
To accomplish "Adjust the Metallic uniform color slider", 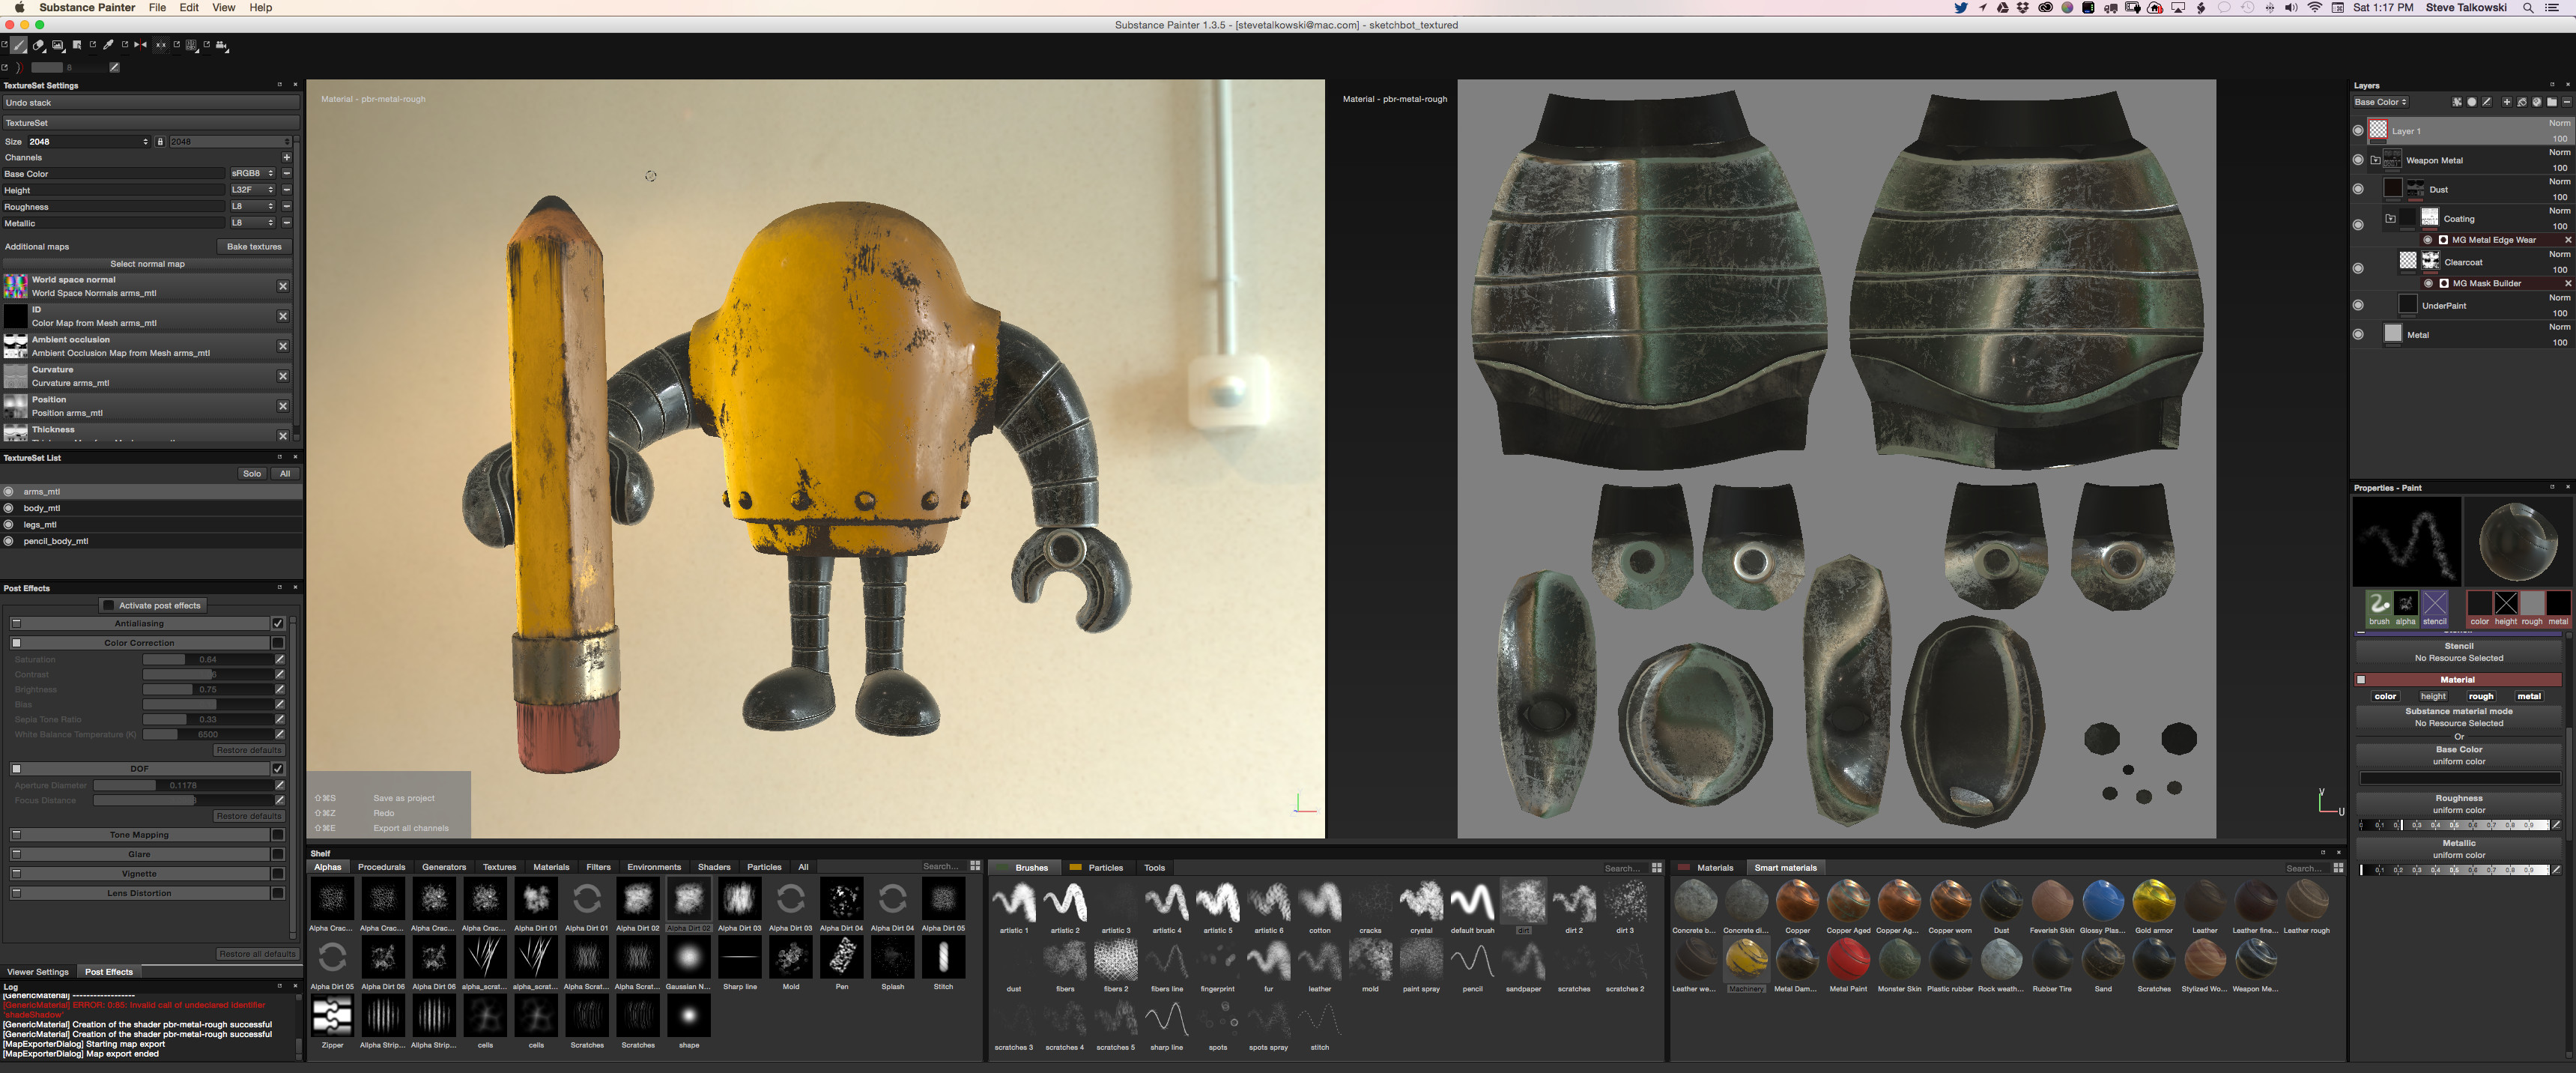I will tap(2454, 870).
